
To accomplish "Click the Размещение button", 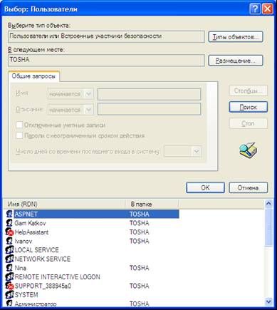I will pyautogui.click(x=236, y=61).
